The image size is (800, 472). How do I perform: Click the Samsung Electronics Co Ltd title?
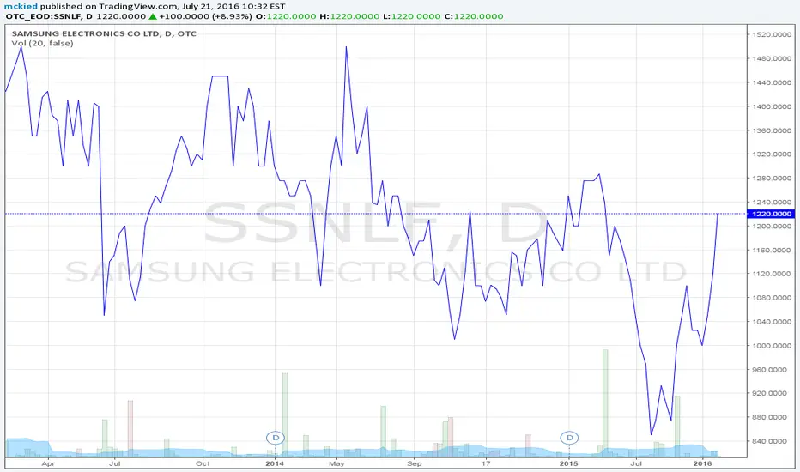(104, 33)
